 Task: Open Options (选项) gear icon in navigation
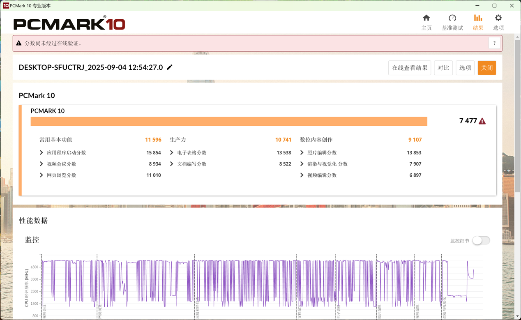pos(498,18)
